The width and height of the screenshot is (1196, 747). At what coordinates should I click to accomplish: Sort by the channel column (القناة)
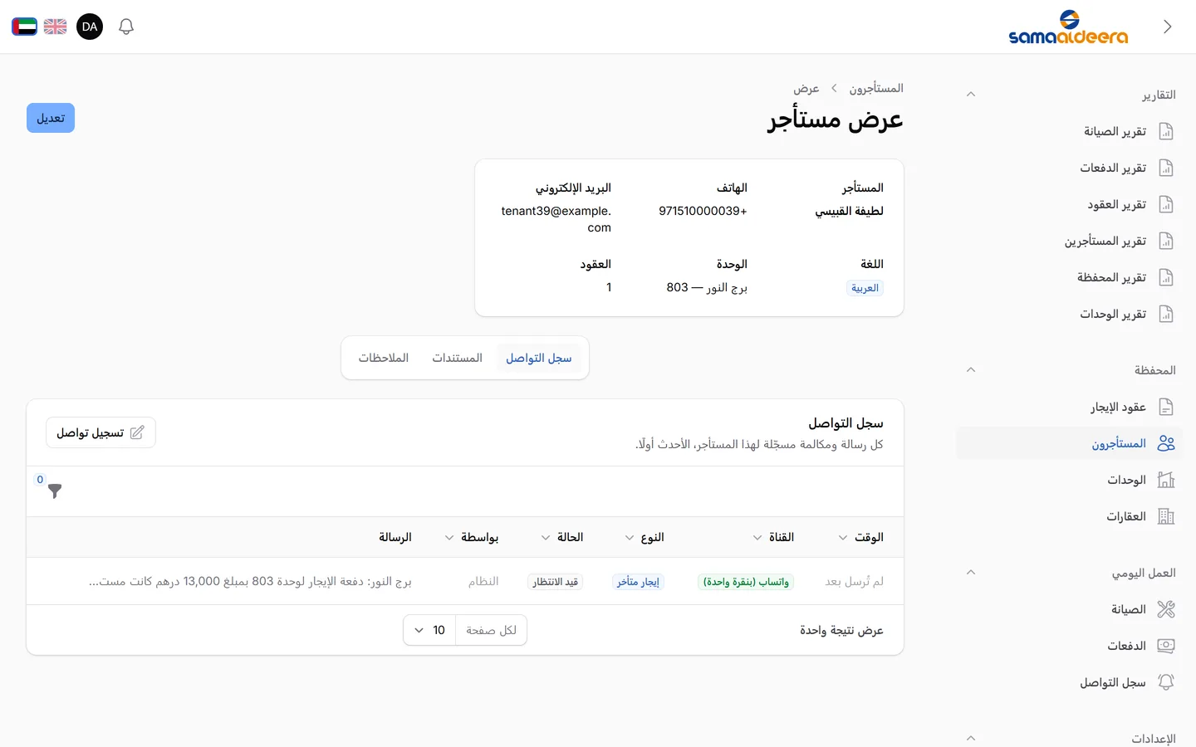pos(773,537)
